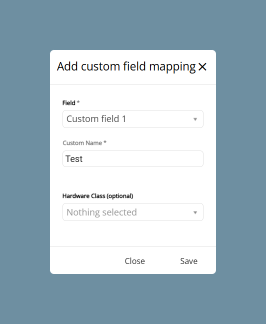Click the 'Nothing selected' placeholder text

click(x=101, y=212)
